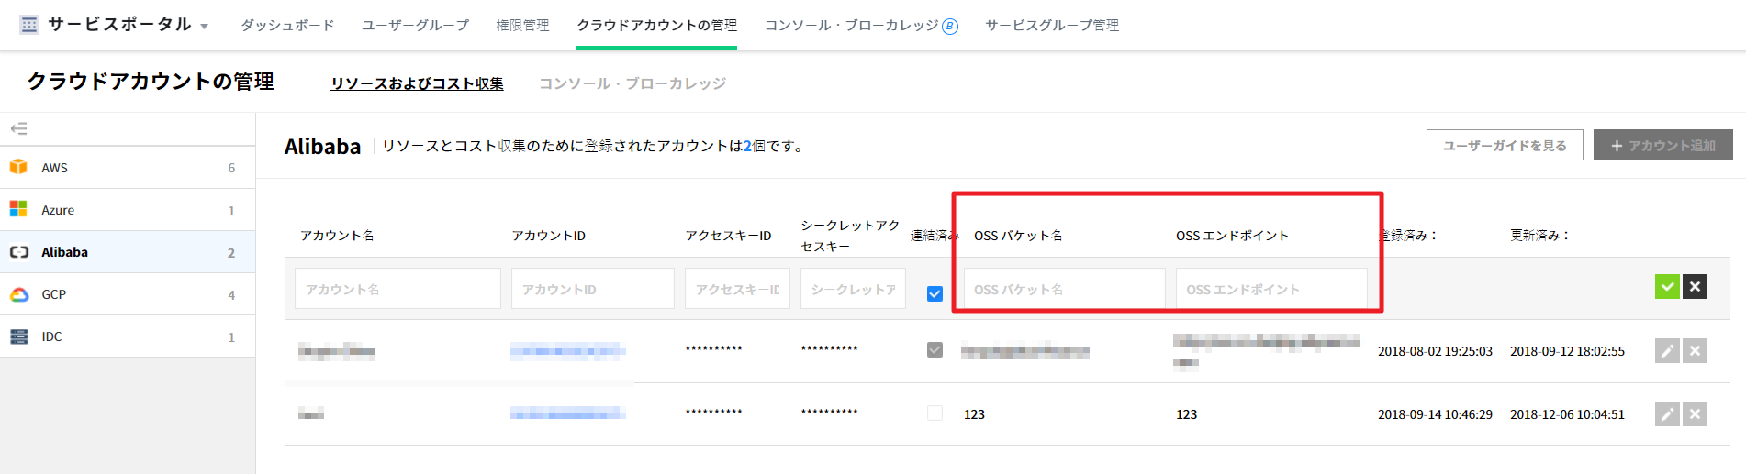
Task: Switch to the コンソール・ブローカレッジ sub-tab
Action: point(632,83)
